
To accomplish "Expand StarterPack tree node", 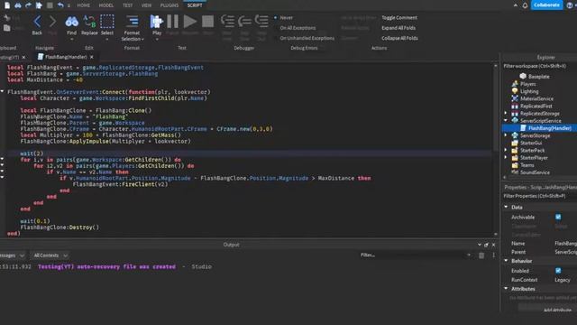I will click(506, 150).
